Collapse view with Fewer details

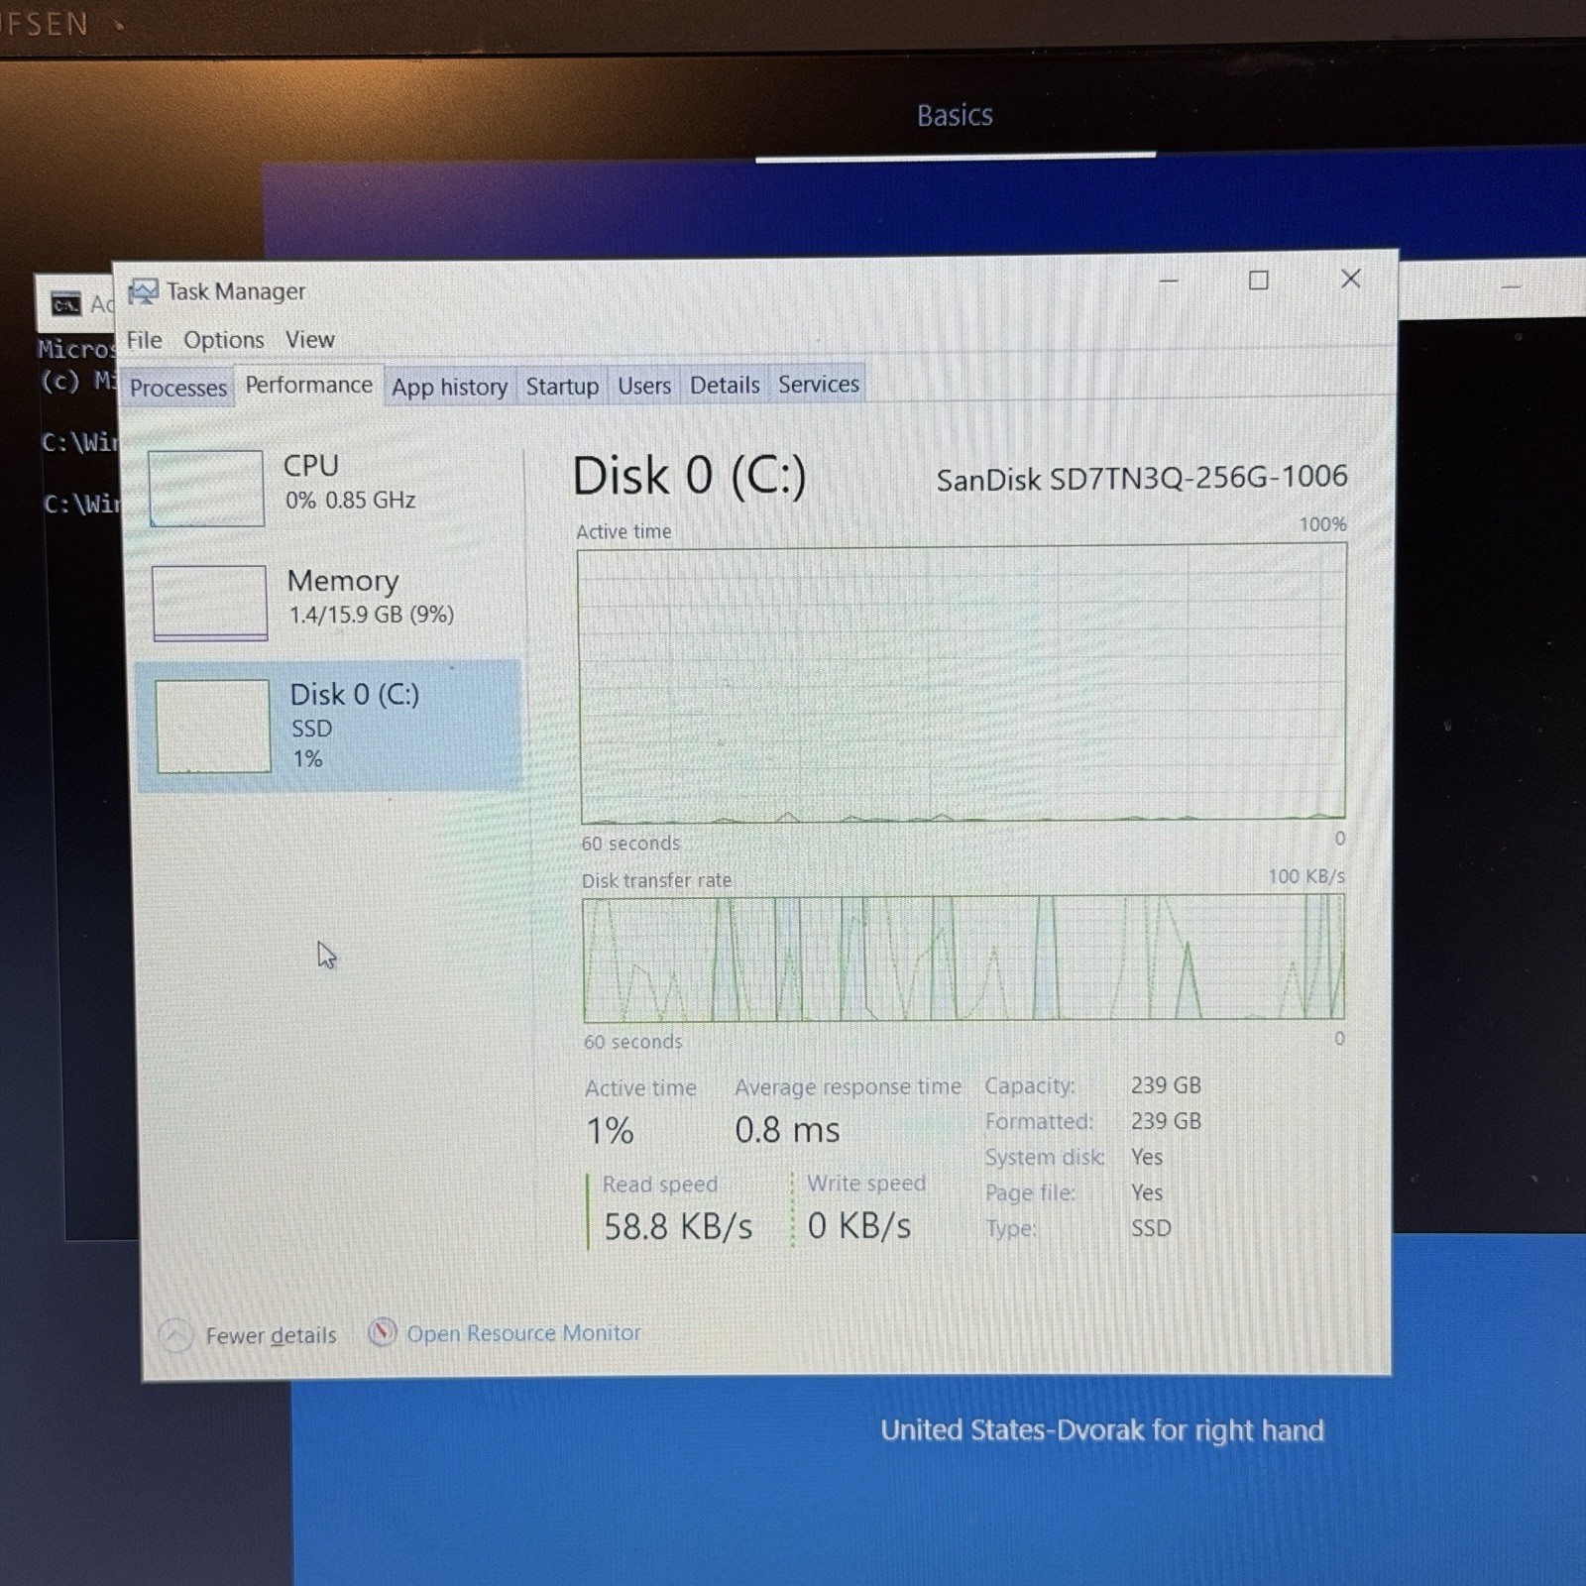271,1335
